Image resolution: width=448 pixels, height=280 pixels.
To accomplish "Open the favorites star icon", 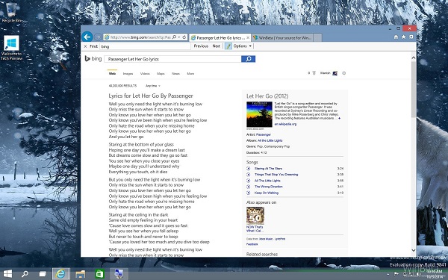I will point(403,37).
